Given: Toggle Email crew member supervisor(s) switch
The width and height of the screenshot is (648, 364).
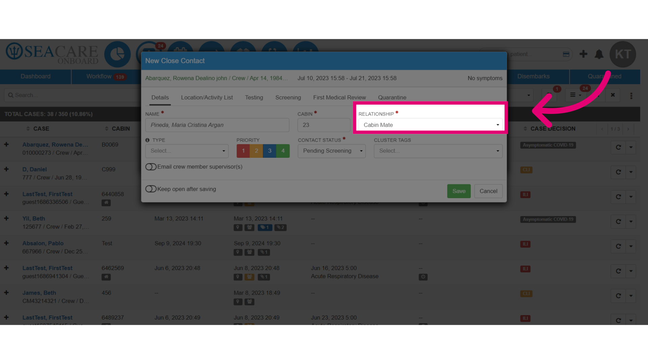Looking at the screenshot, I should click(x=151, y=167).
